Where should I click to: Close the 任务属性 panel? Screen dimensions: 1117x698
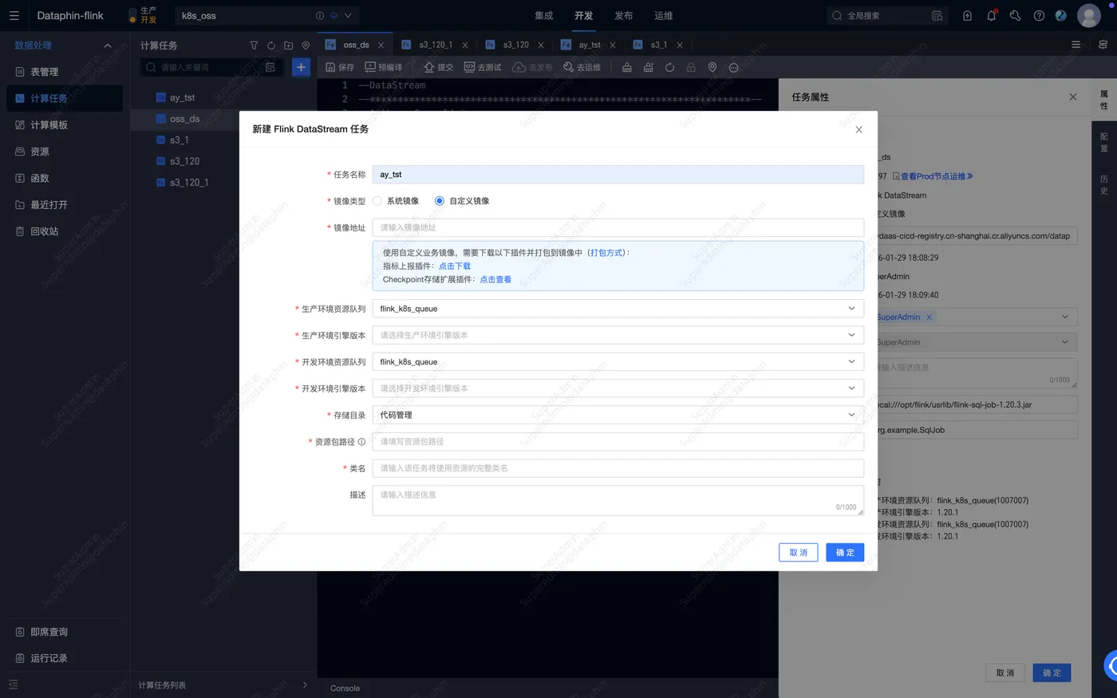pyautogui.click(x=1072, y=97)
